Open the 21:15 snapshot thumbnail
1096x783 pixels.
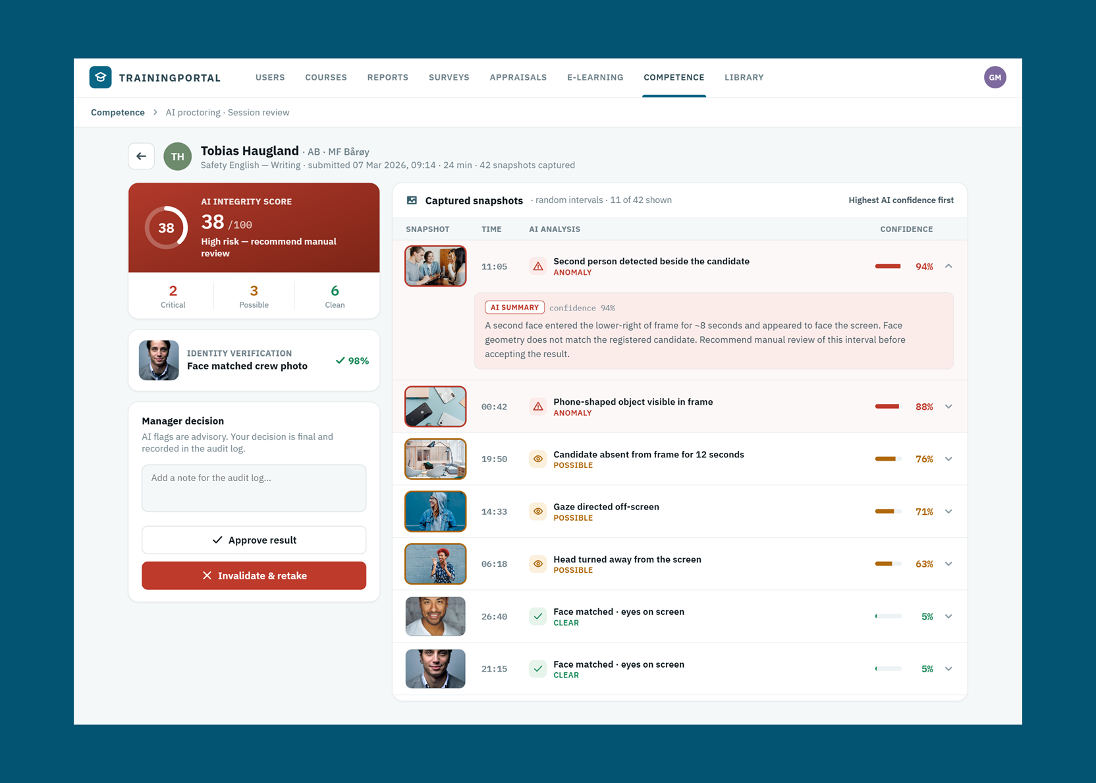tap(435, 669)
